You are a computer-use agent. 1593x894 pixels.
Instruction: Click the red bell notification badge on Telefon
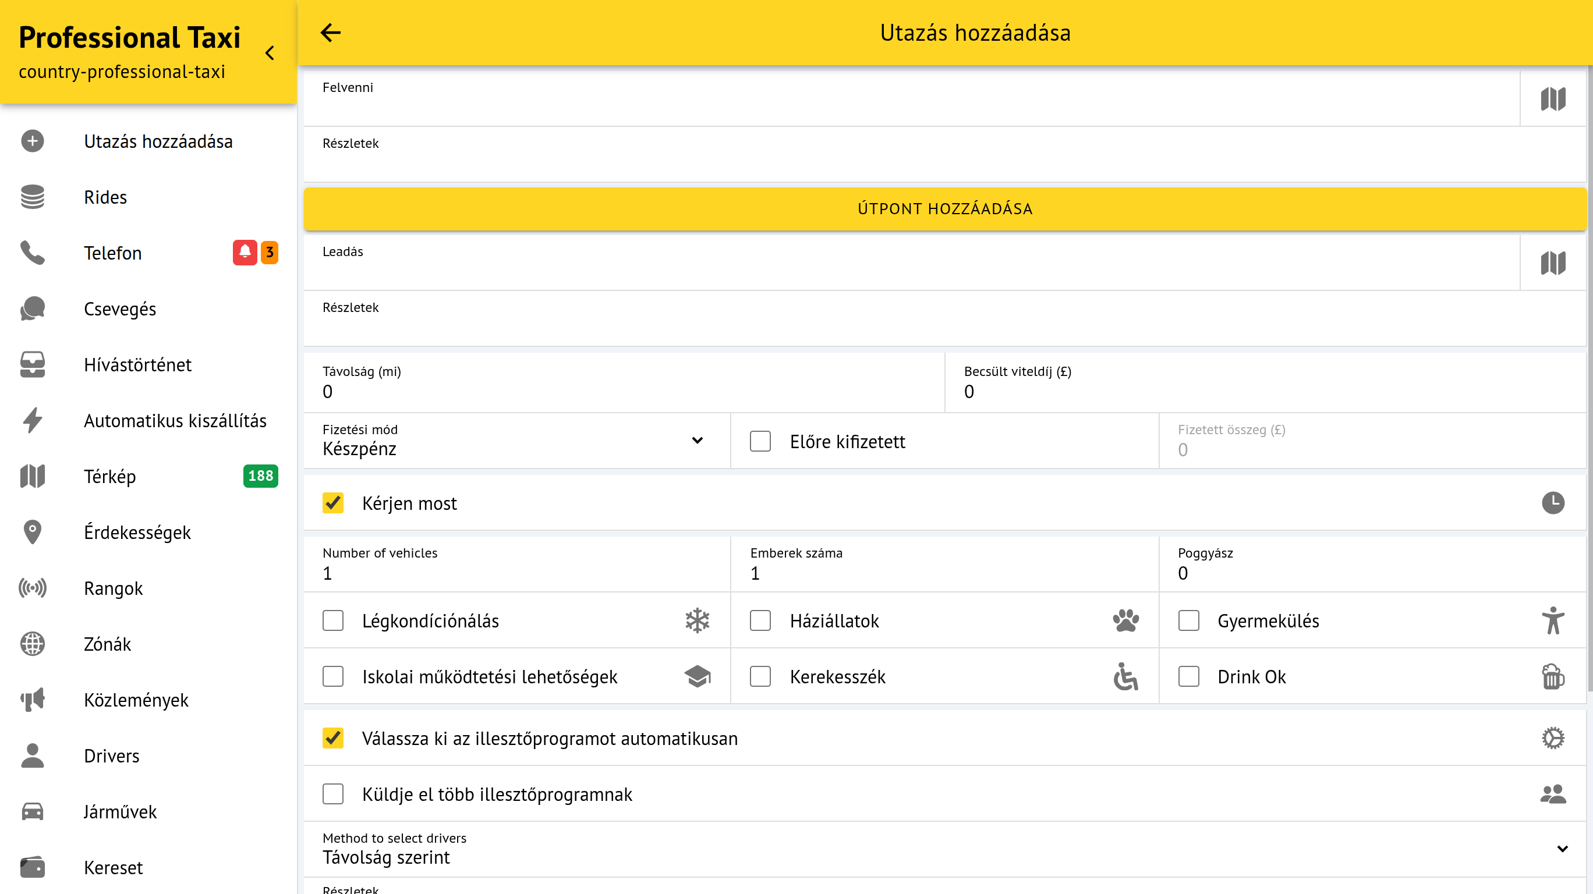245,252
